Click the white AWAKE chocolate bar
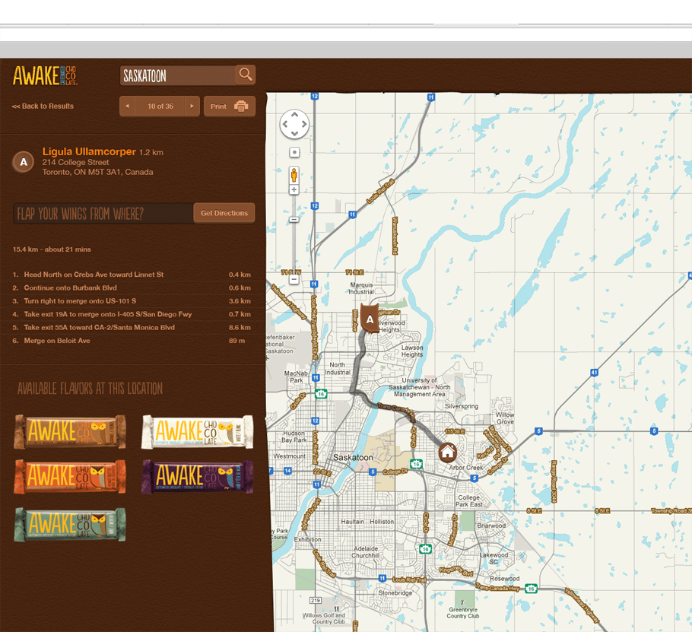The width and height of the screenshot is (692, 632). click(x=197, y=432)
